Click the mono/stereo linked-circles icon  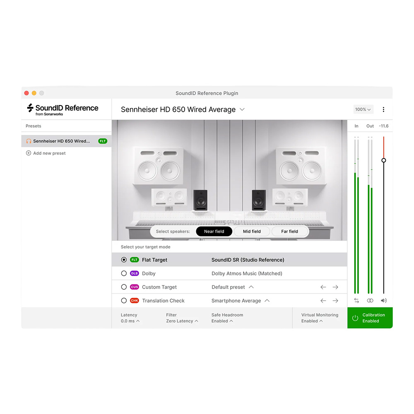point(370,301)
